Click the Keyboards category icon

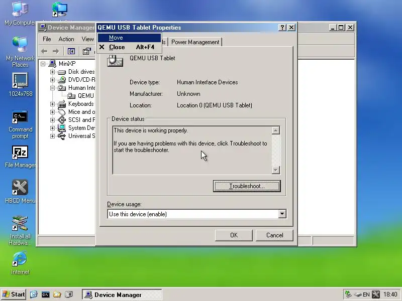tap(62, 104)
